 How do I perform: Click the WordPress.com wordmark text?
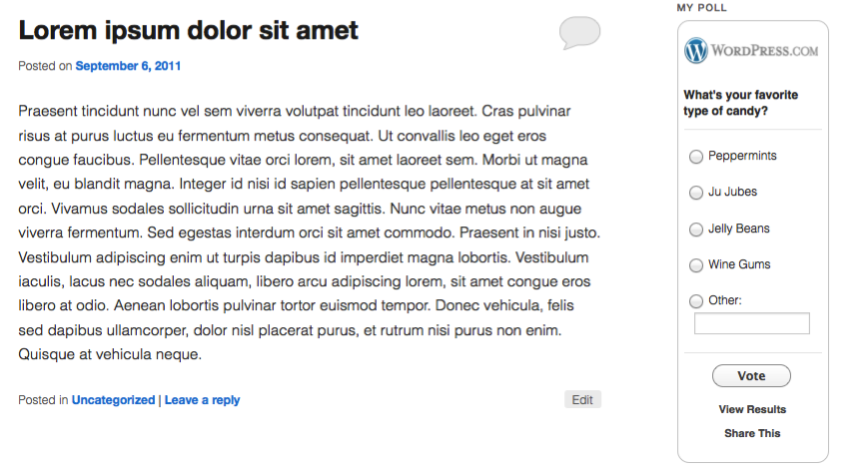(765, 50)
